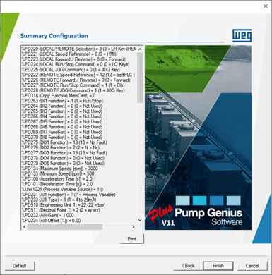Click the red Plus logo on the banner
This screenshot has height=275, width=272.
tap(160, 214)
